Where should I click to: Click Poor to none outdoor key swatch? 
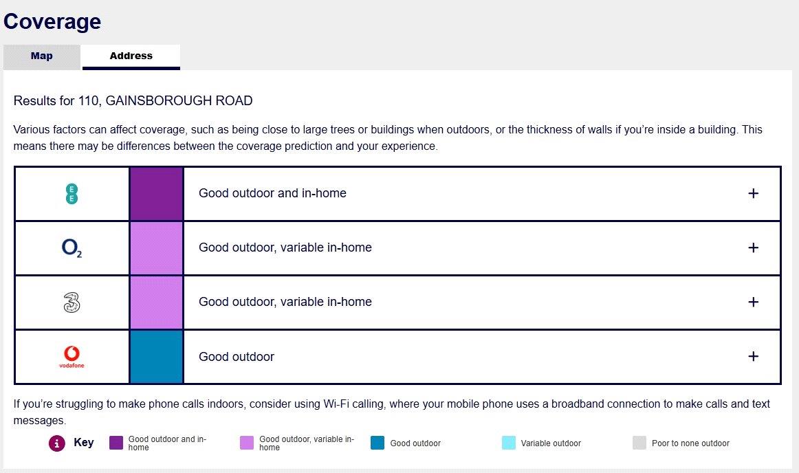pos(639,443)
